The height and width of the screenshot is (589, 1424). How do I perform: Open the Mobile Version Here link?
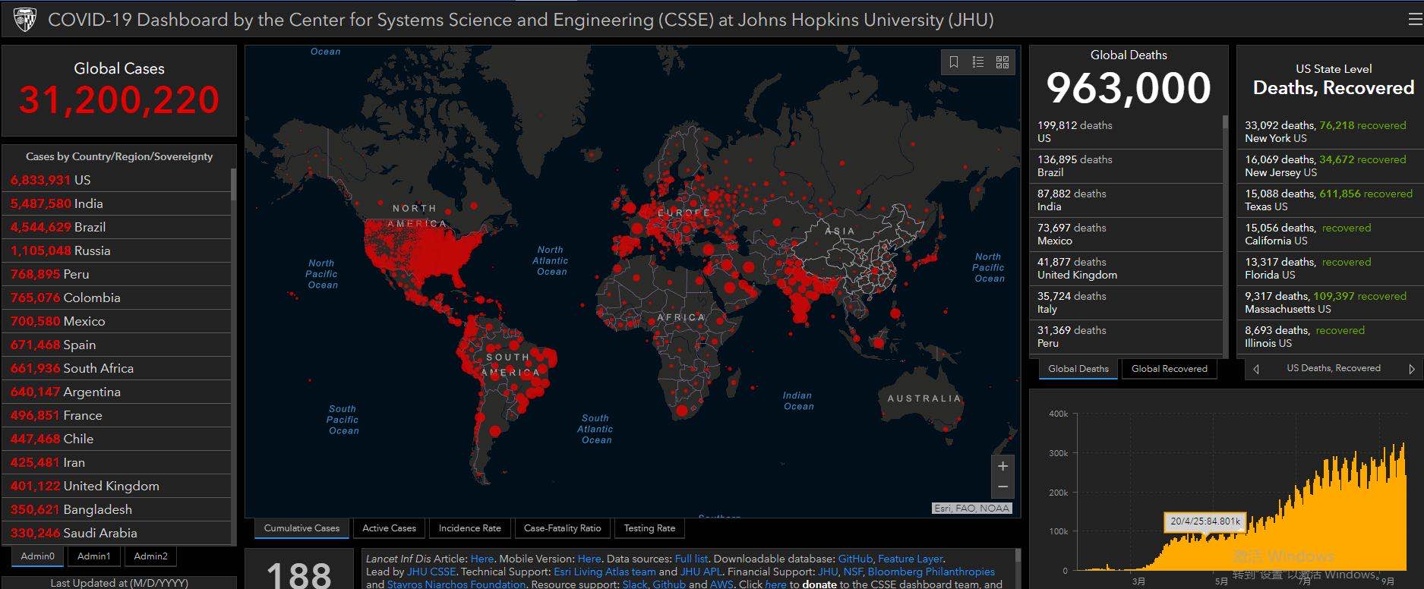pyautogui.click(x=589, y=559)
